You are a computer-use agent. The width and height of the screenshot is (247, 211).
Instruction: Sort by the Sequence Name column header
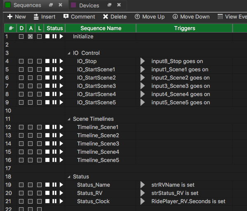pyautogui.click(x=101, y=28)
